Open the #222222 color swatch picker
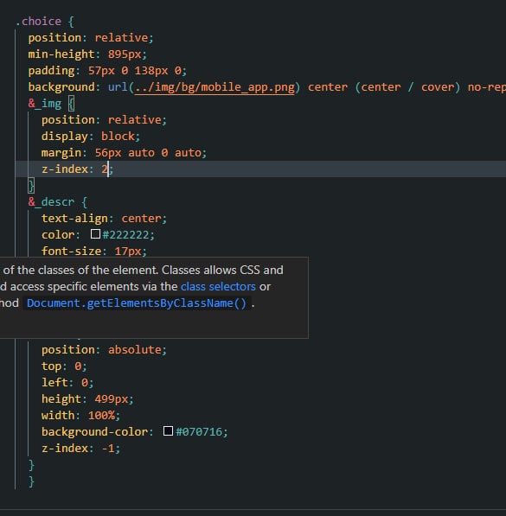The image size is (506, 516). (95, 234)
